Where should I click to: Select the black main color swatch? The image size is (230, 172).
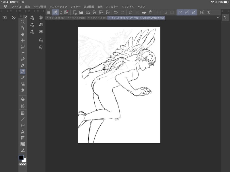click(21, 157)
